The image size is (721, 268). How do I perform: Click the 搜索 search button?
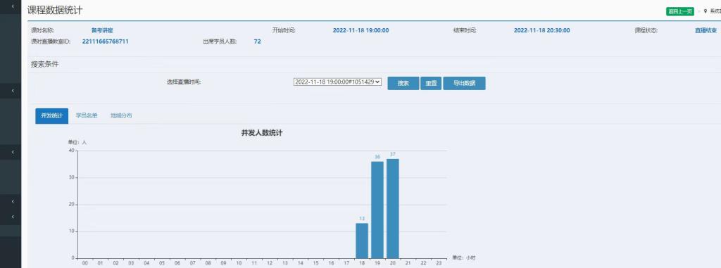coord(403,83)
